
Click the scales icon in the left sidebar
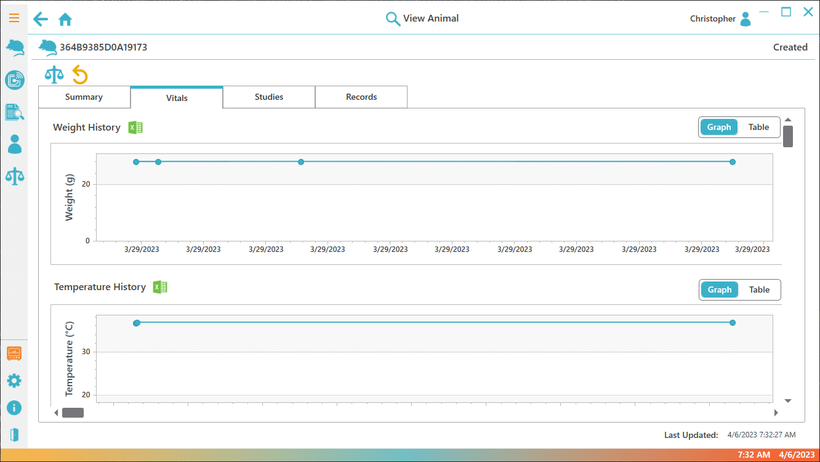click(x=14, y=176)
